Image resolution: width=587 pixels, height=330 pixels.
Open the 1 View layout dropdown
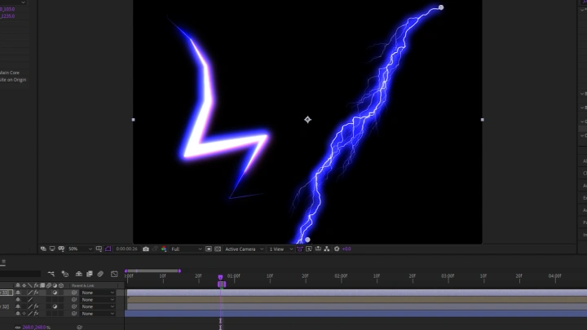point(278,249)
